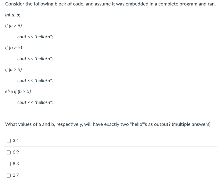Click the cout line under else if
Screen dimensions: 219x183
(x=35, y=102)
